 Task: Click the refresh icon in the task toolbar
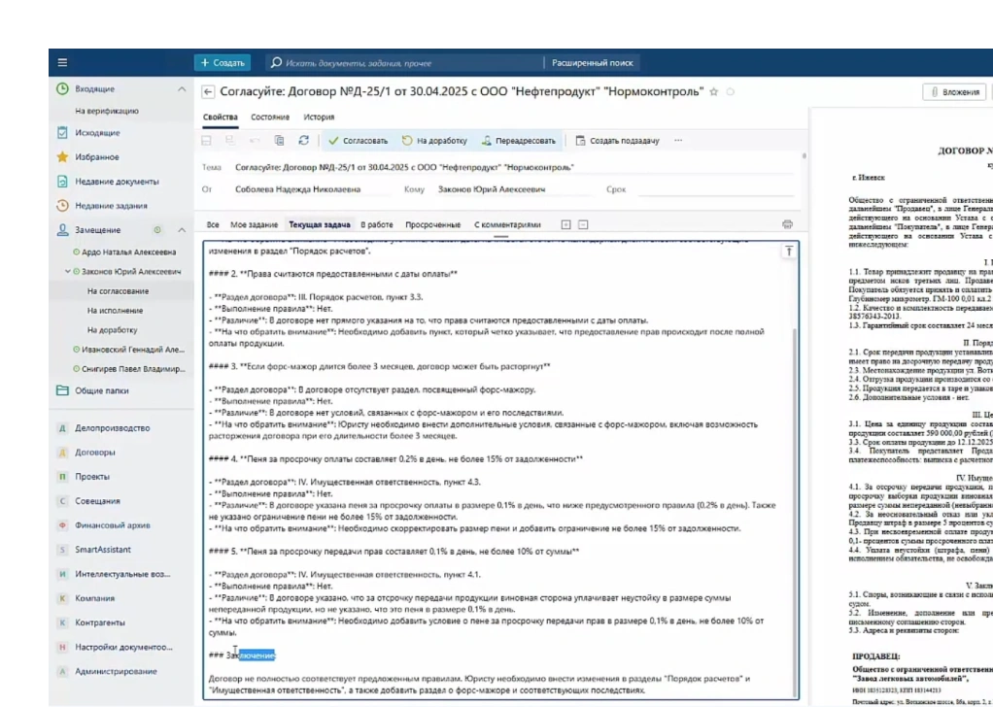point(303,141)
